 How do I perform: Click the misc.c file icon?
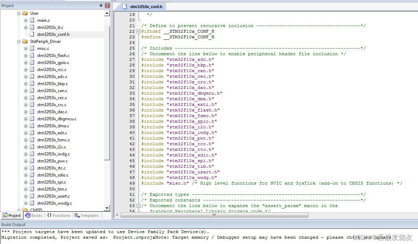coord(32,48)
